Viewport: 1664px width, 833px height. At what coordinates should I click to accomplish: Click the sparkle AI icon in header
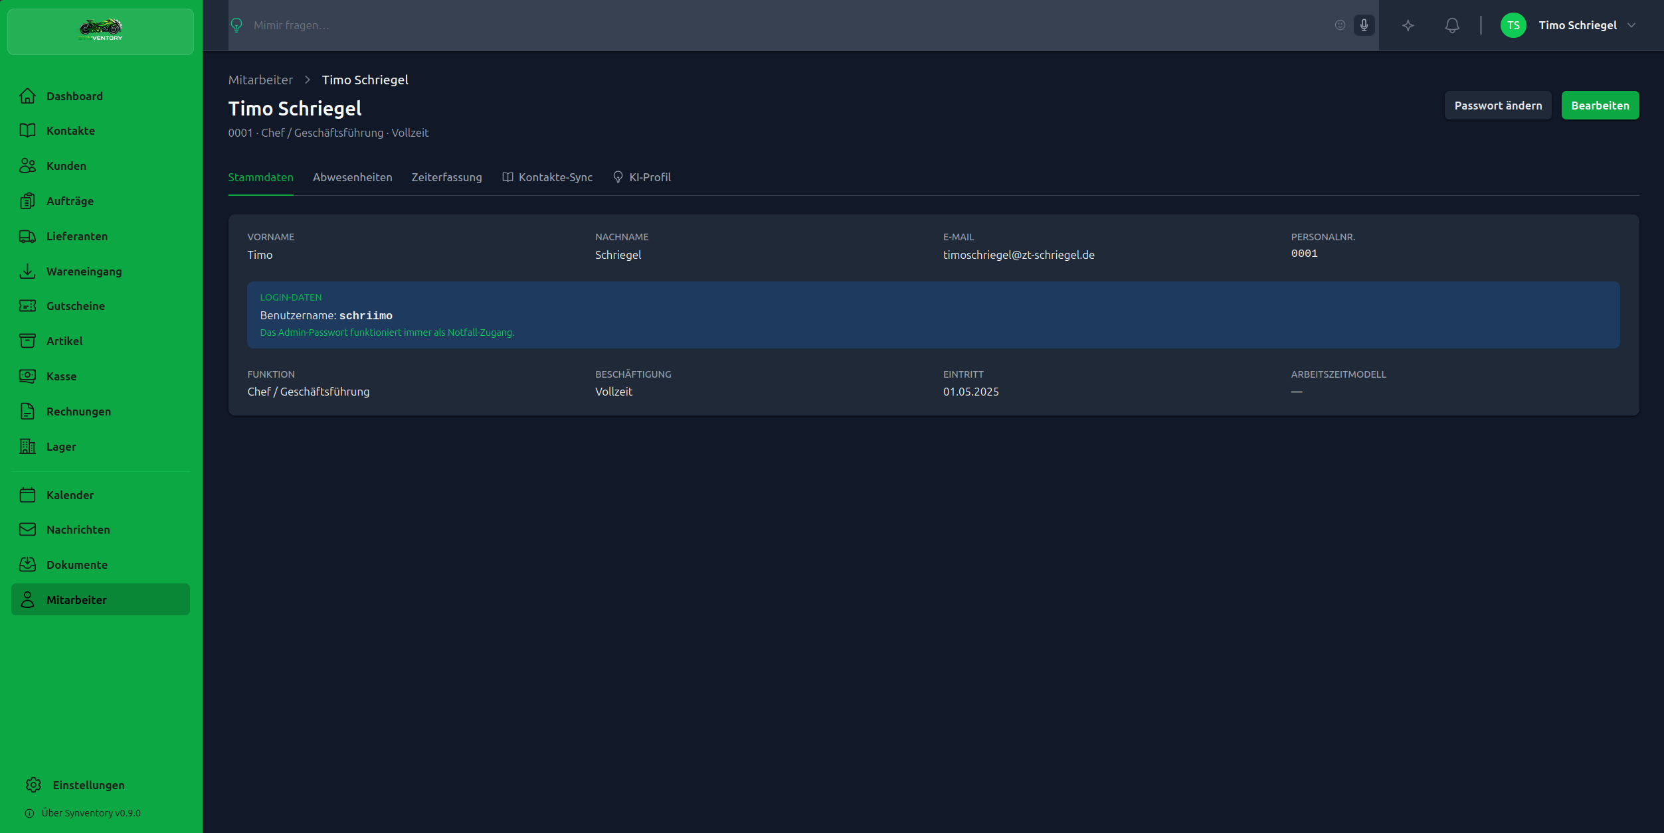click(x=1408, y=25)
